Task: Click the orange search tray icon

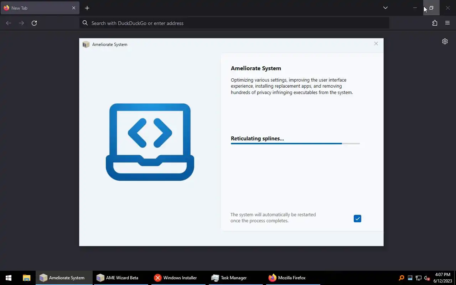Action: point(401,278)
